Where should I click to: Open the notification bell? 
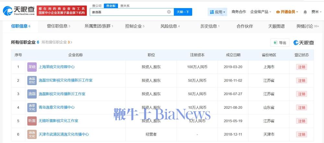305,12
